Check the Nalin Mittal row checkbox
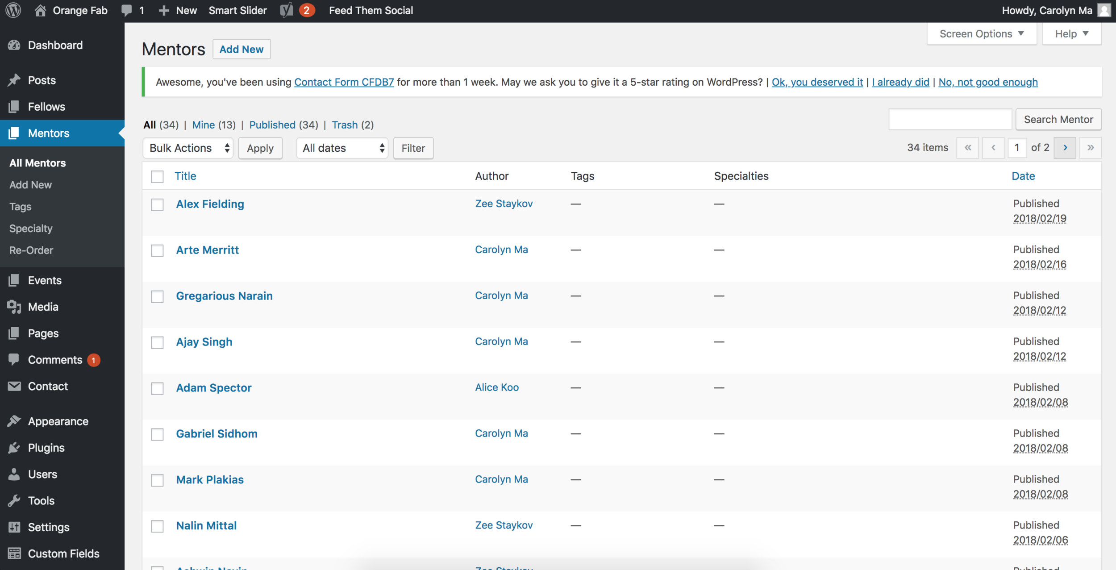This screenshot has height=570, width=1116. click(x=157, y=527)
